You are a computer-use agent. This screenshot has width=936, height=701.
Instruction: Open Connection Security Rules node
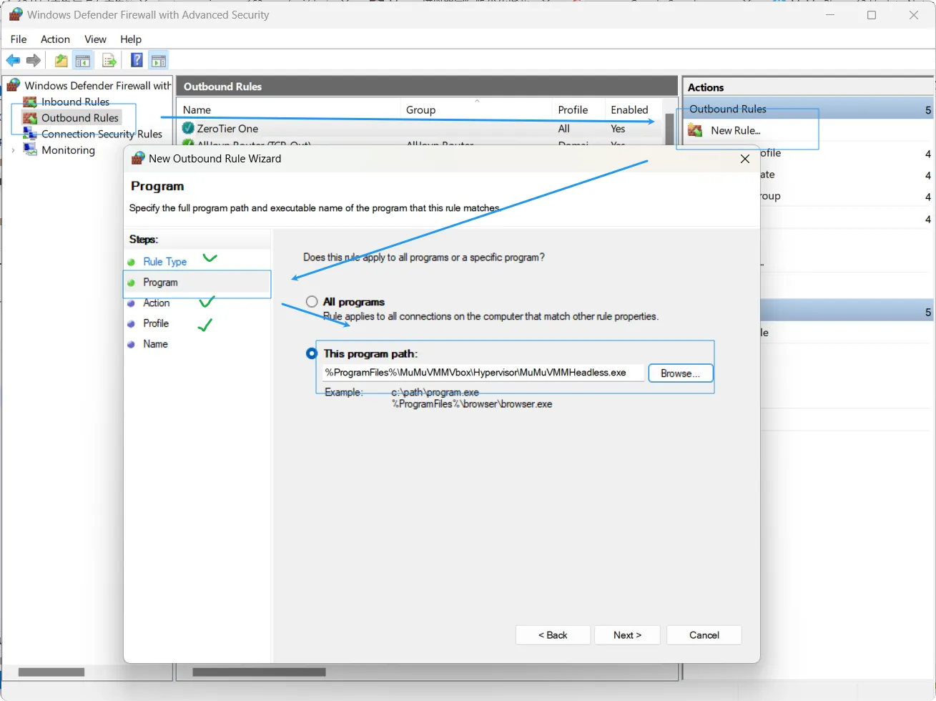[102, 134]
